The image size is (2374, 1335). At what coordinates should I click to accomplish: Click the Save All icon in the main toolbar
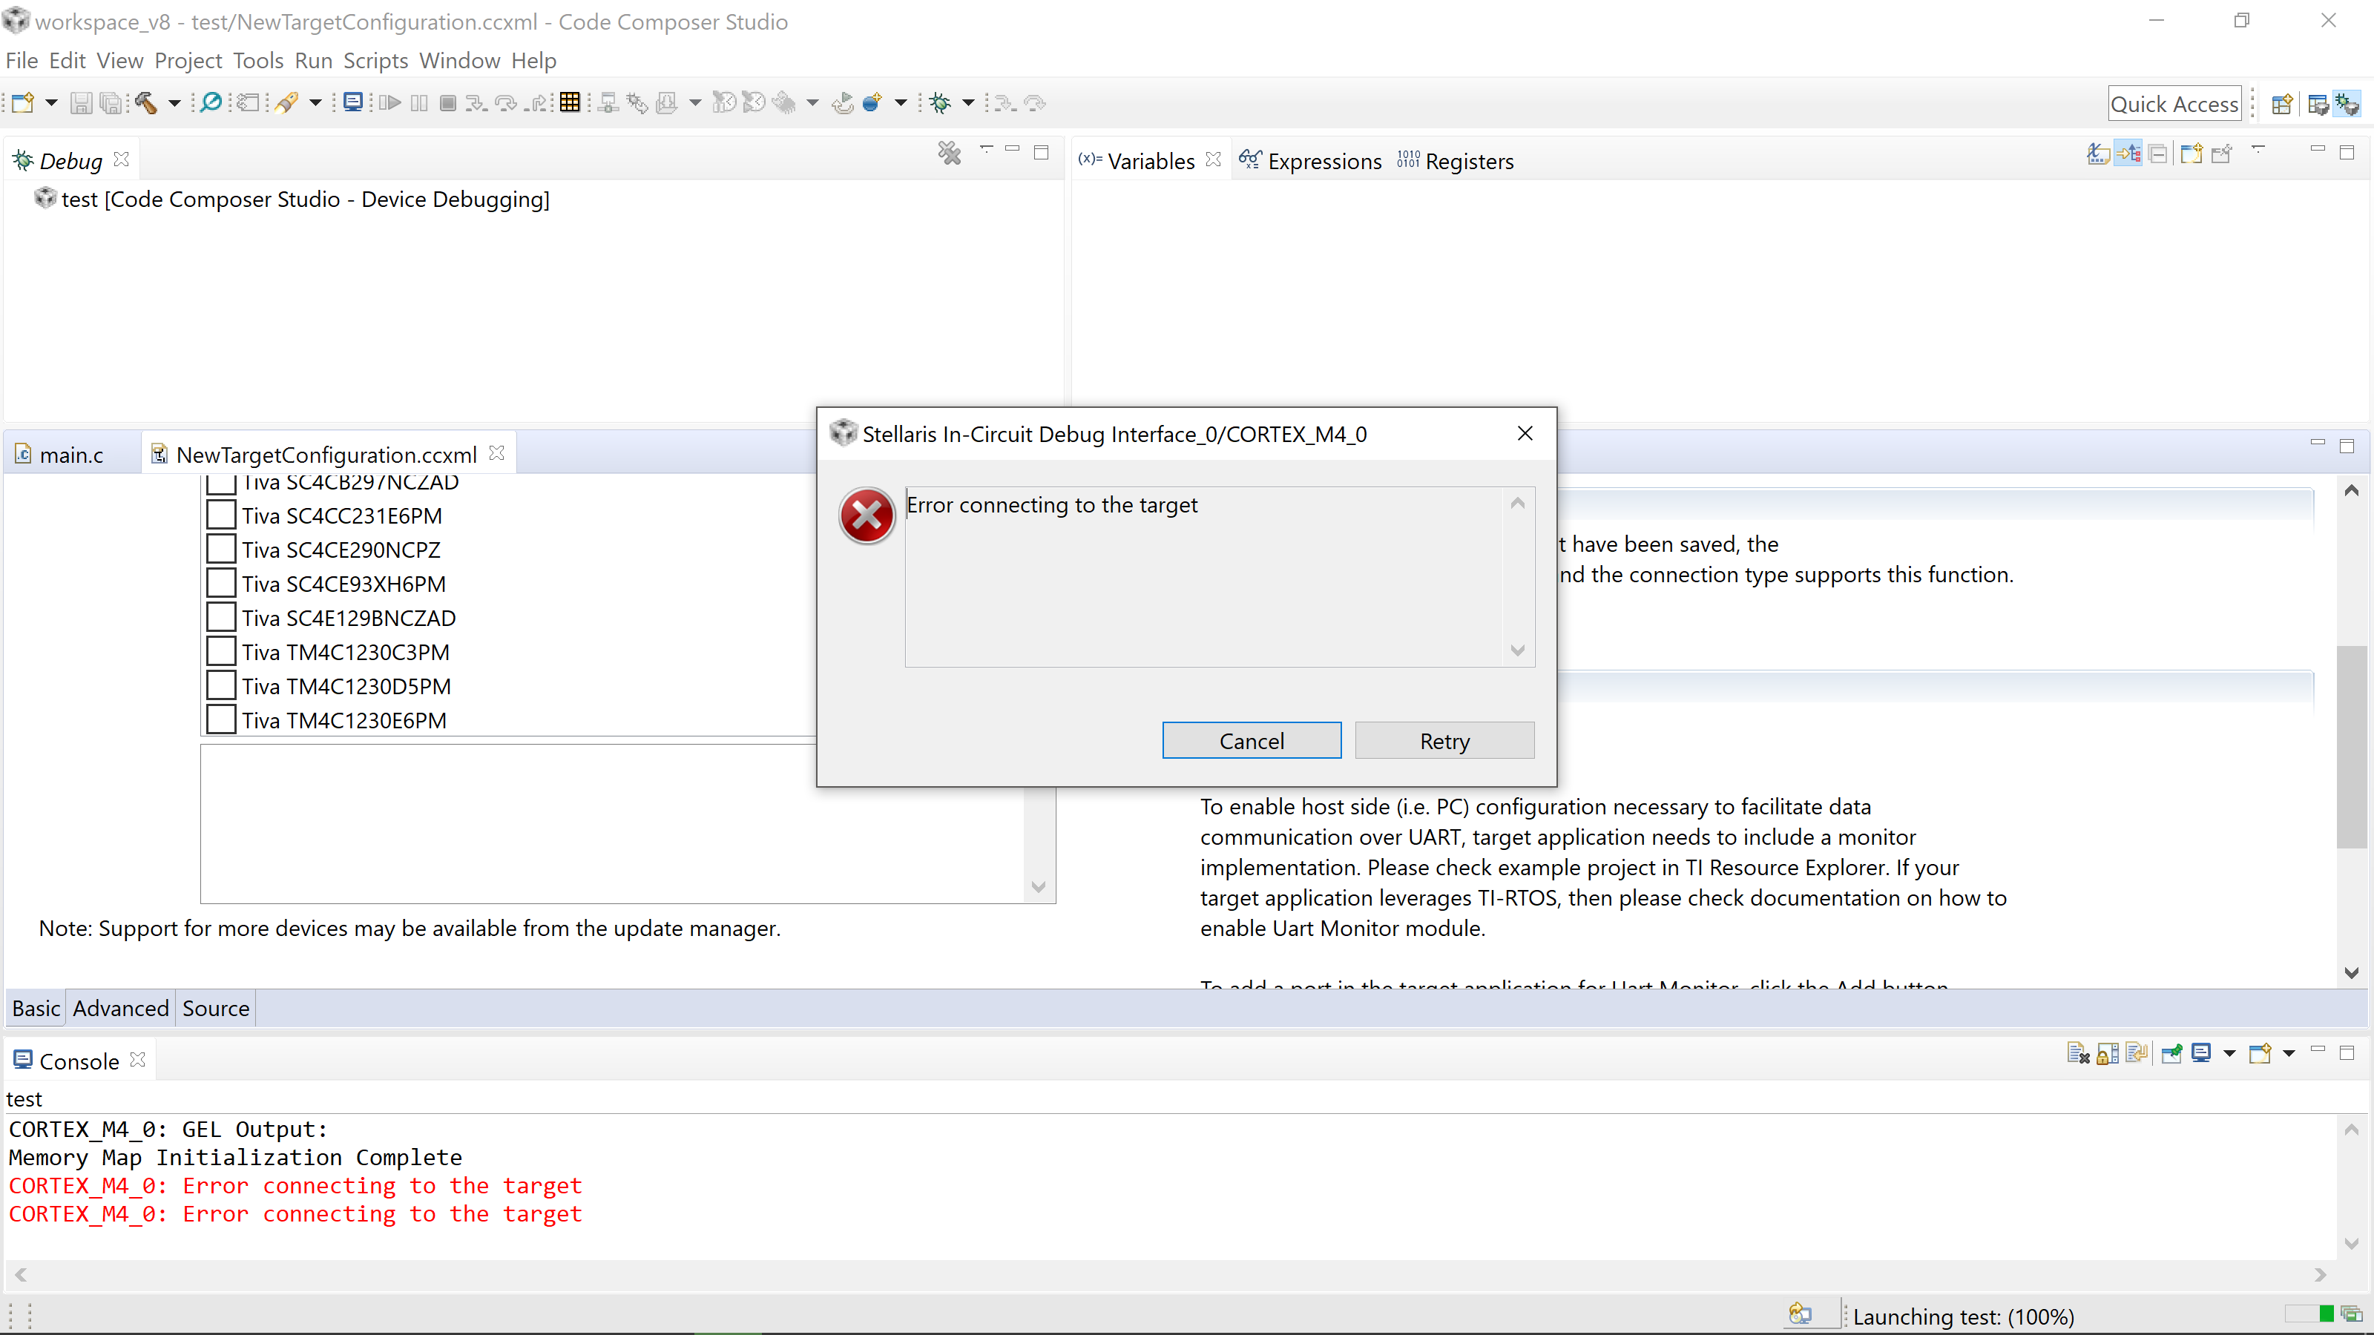(111, 103)
